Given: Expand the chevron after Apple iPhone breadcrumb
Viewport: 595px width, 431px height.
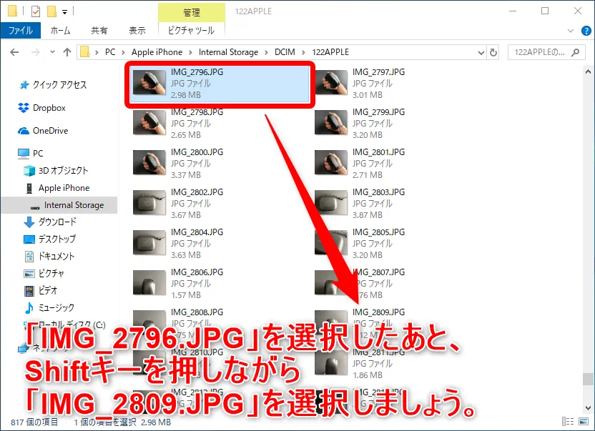Looking at the screenshot, I should [190, 52].
